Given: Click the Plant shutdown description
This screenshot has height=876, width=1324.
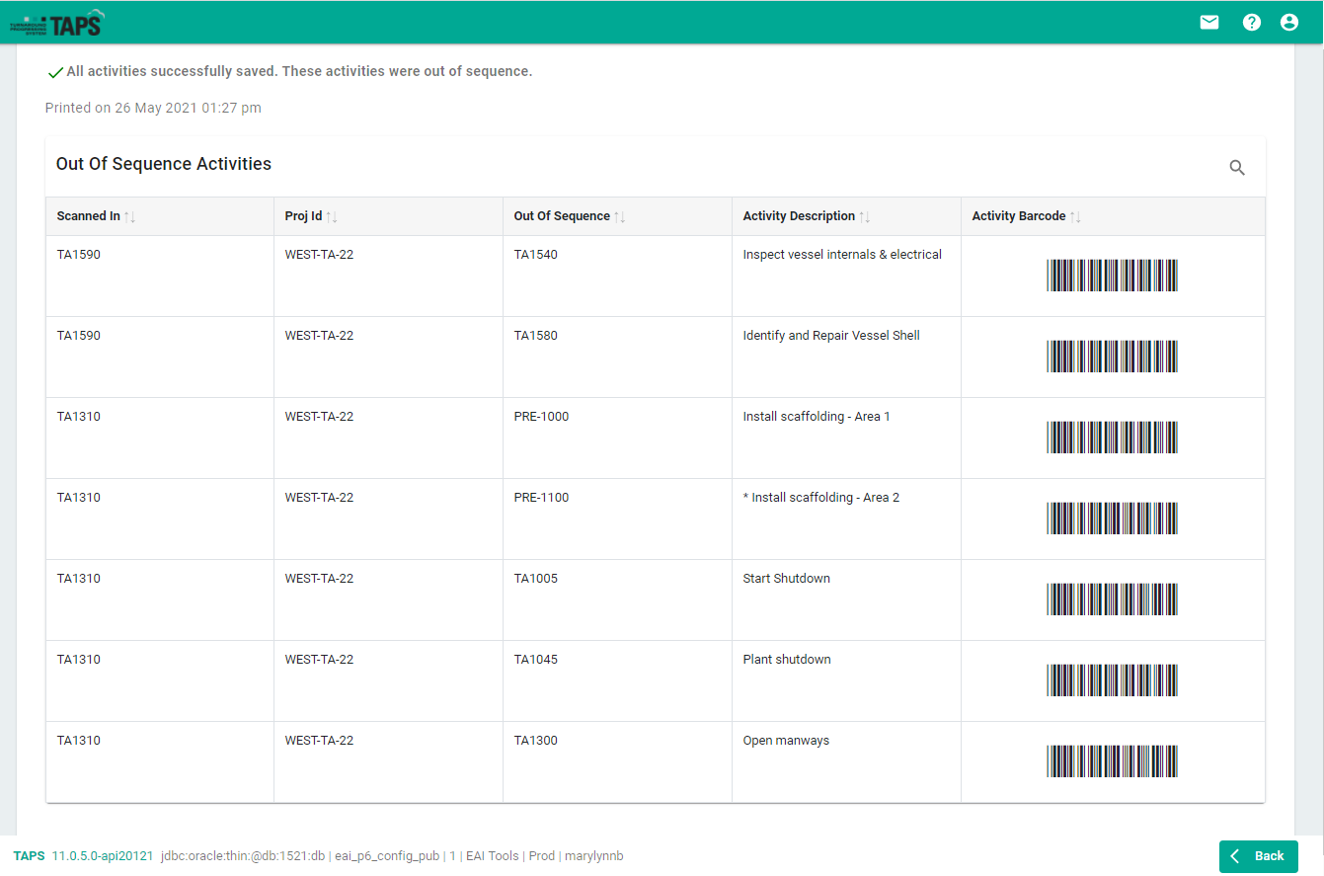Looking at the screenshot, I should pos(786,660).
